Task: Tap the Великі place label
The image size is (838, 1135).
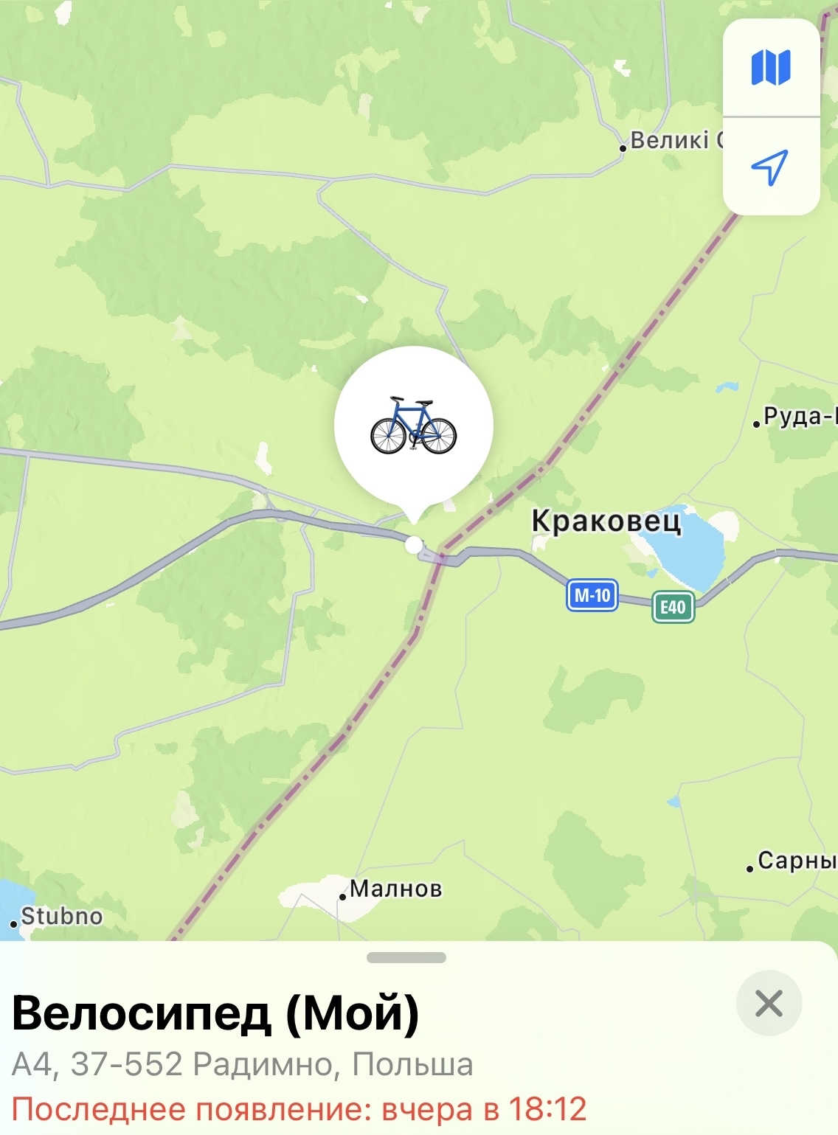Action: tap(670, 140)
